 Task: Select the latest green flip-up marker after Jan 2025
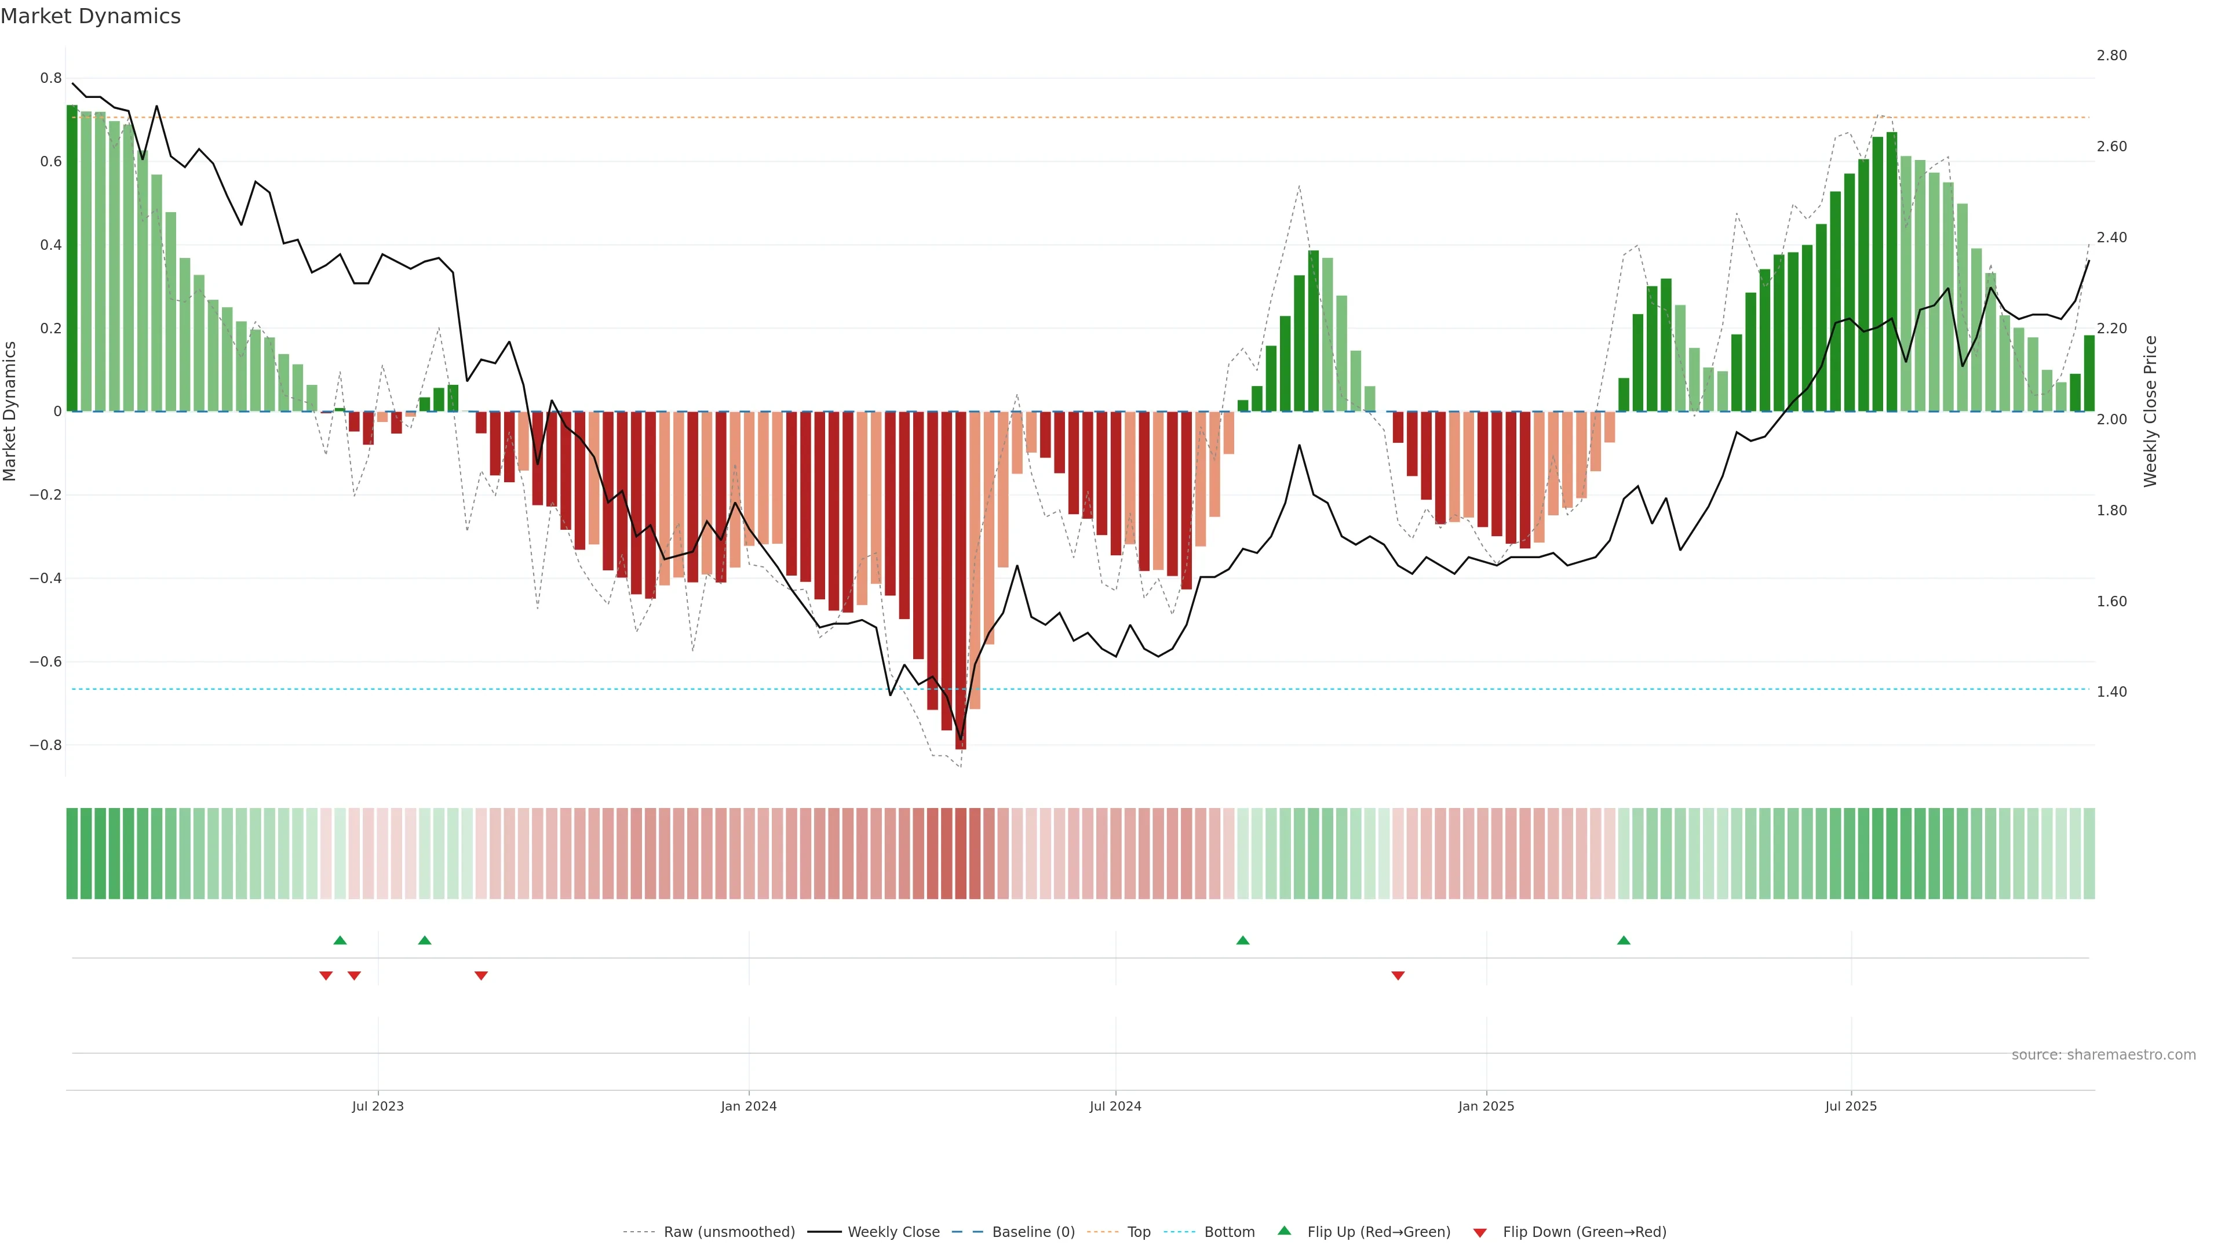click(1624, 940)
